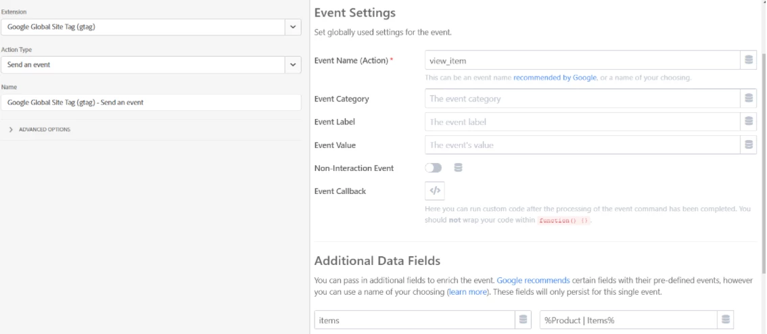
Task: Open the 'recommended by Google' link
Action: click(x=555, y=78)
